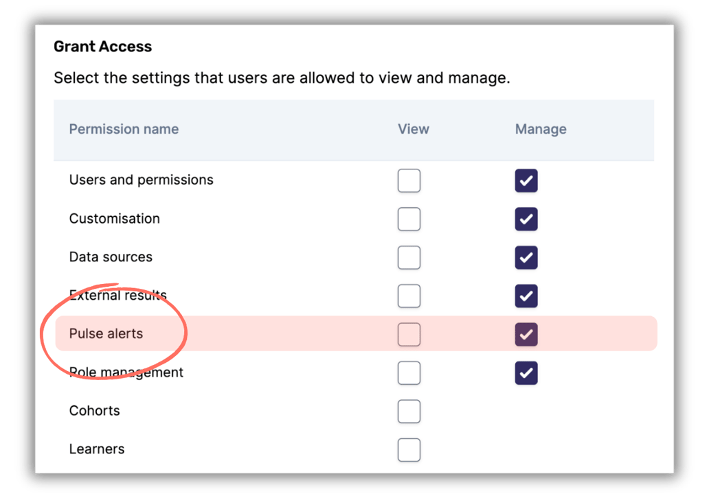This screenshot has height=498, width=709.
Task: Click the Grant Access heading
Action: [x=102, y=46]
